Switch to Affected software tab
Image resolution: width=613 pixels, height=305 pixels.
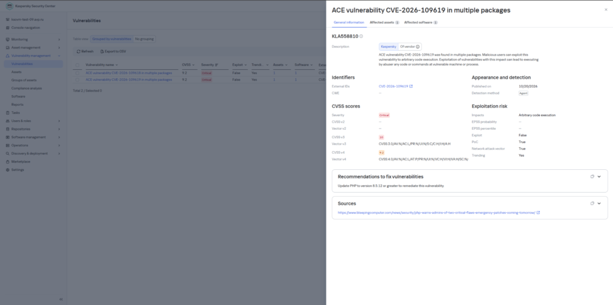point(421,23)
